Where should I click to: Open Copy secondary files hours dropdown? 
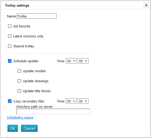tap(71, 101)
